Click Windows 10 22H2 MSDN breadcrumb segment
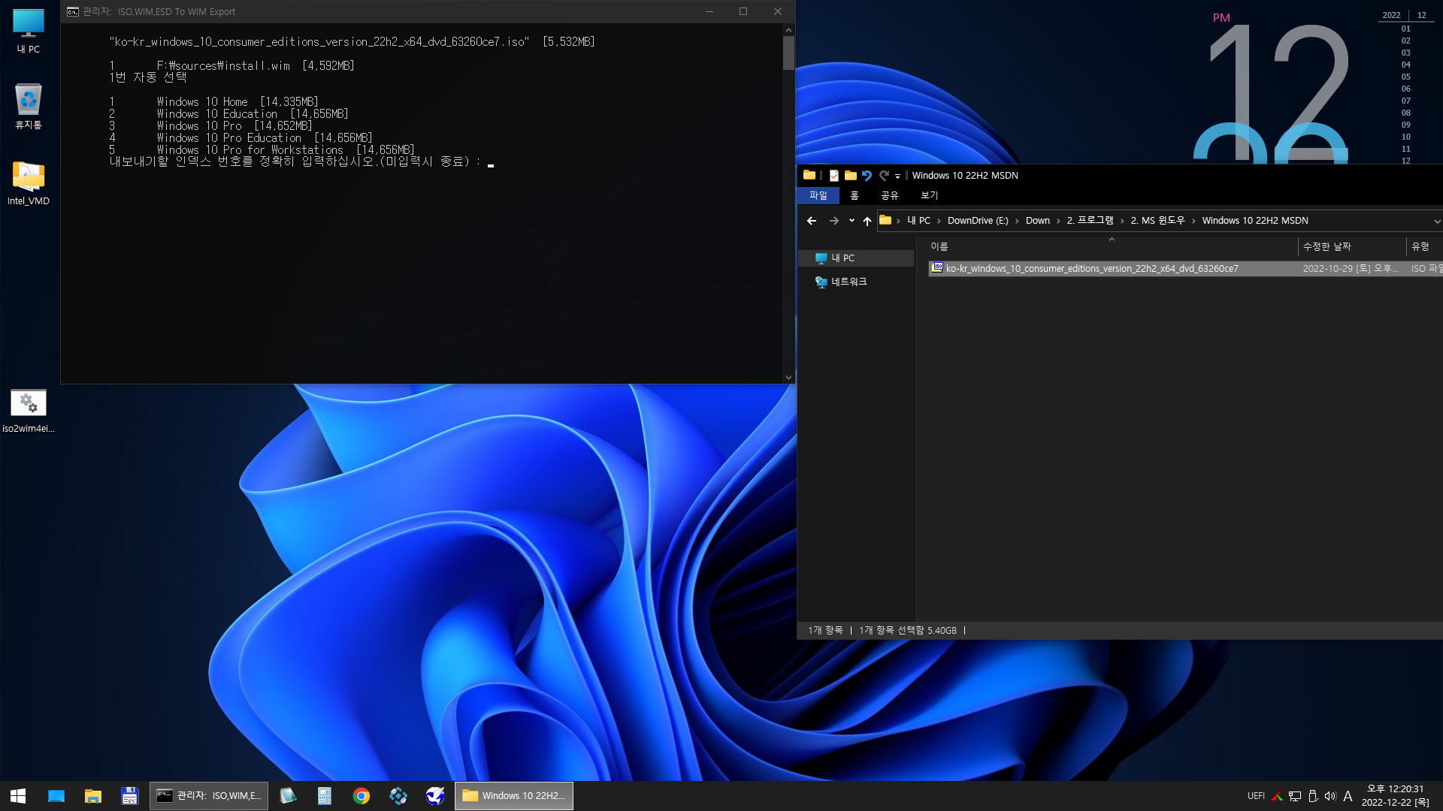This screenshot has width=1443, height=811. click(1255, 221)
